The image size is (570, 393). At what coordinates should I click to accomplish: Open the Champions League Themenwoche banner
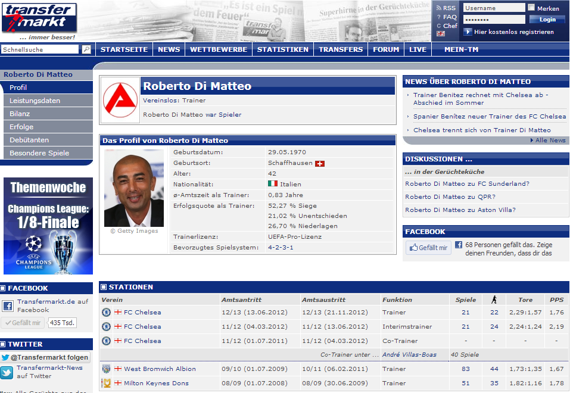[48, 226]
